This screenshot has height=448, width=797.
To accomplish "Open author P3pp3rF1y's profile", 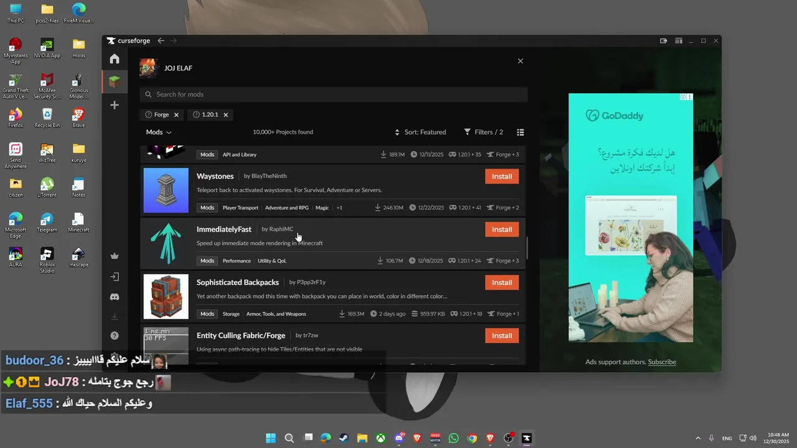I will pos(311,282).
